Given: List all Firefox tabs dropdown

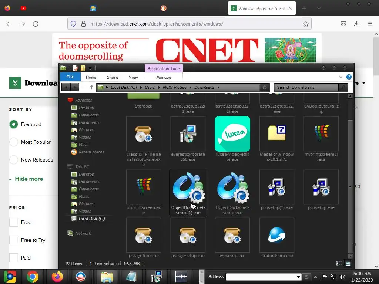Looking at the screenshot, I should 319,8.
